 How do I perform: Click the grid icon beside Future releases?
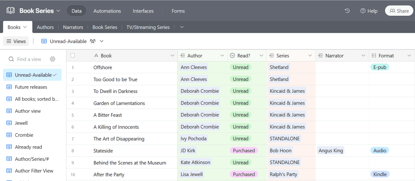click(9, 87)
